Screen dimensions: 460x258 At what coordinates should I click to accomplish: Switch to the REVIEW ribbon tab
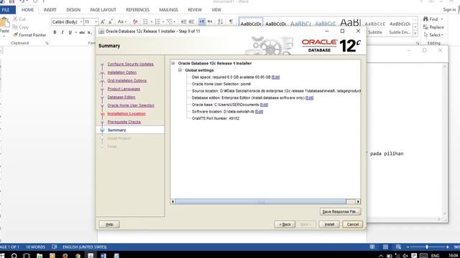pos(195,9)
